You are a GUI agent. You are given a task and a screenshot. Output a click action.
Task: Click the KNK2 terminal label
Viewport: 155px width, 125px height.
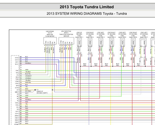[x=17, y=122]
